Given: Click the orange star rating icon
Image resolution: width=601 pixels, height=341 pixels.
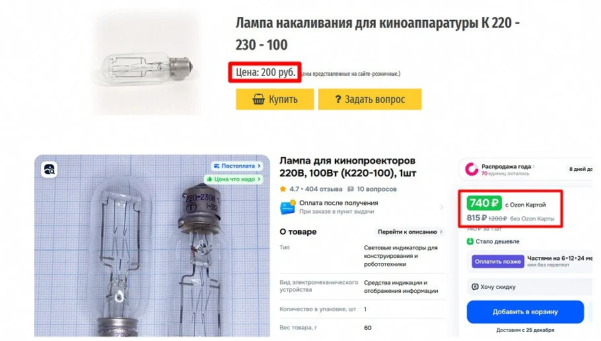Looking at the screenshot, I should (283, 189).
